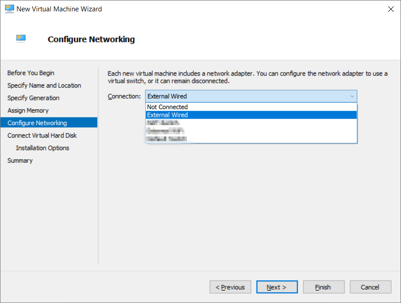Jump to the Summary step
The width and height of the screenshot is (401, 303).
[x=20, y=160]
